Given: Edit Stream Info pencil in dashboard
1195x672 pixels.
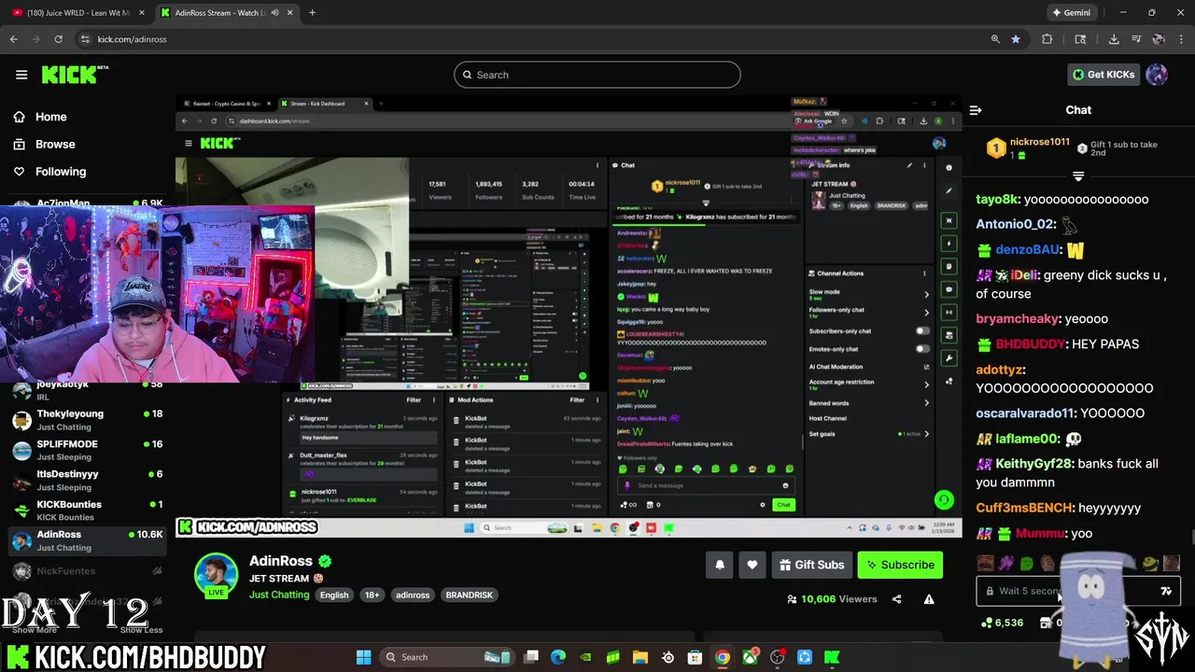Looking at the screenshot, I should click(909, 165).
